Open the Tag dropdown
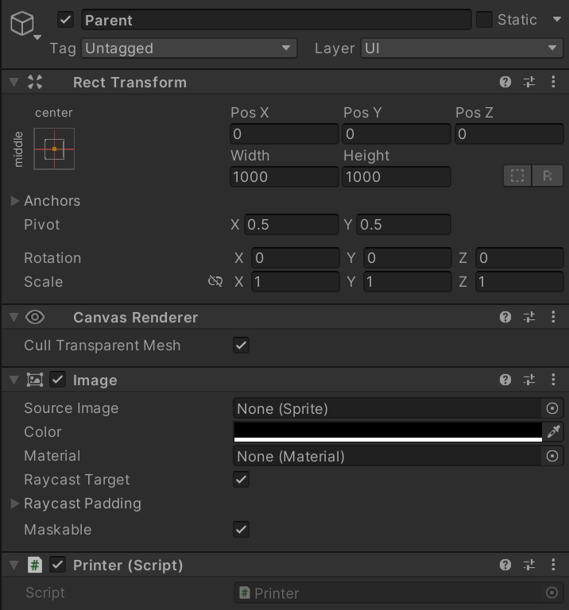 pyautogui.click(x=189, y=48)
